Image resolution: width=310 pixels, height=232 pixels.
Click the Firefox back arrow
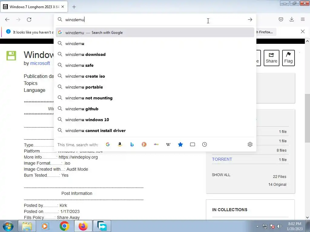click(7, 20)
